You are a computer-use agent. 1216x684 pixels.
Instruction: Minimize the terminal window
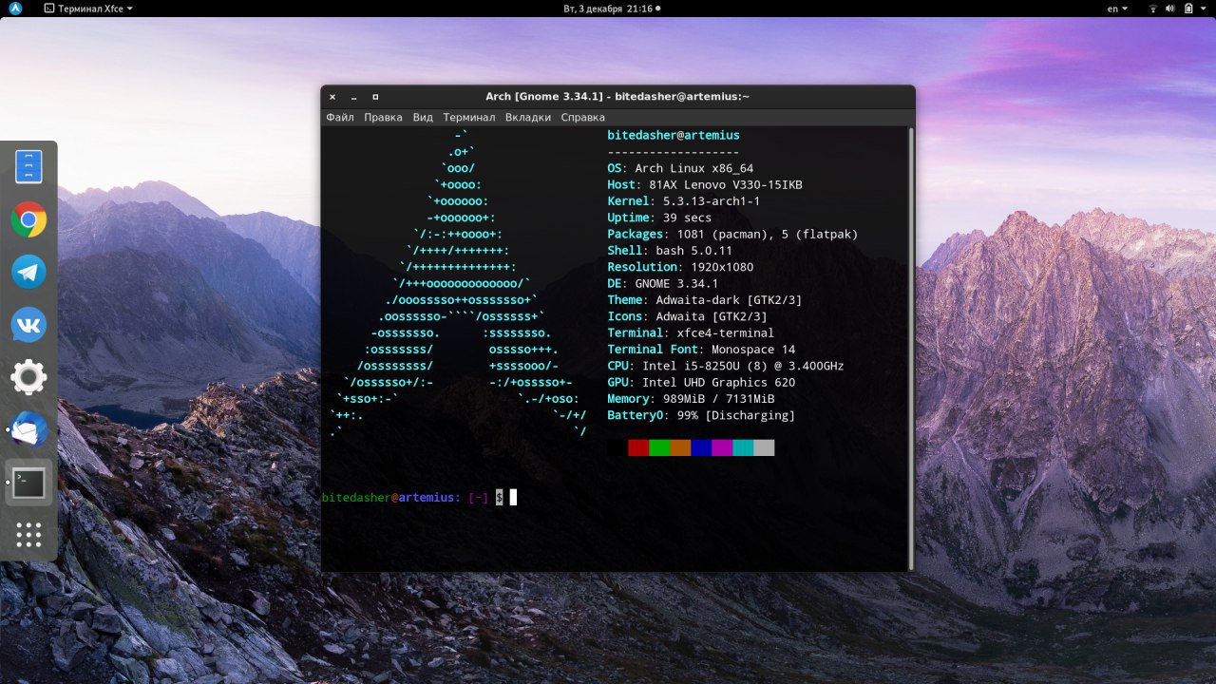pyautogui.click(x=353, y=97)
